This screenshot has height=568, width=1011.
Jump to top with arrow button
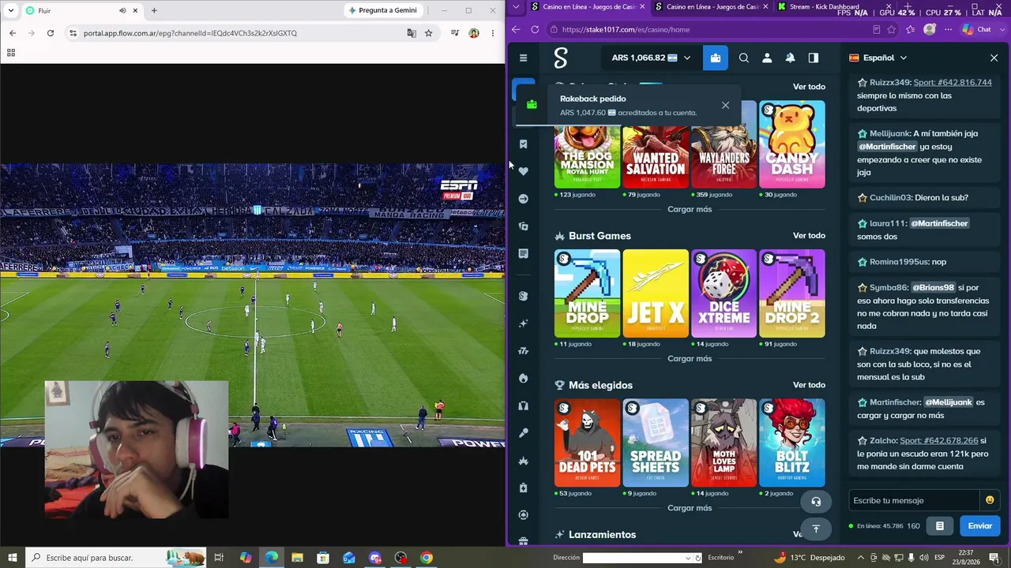[x=816, y=529]
